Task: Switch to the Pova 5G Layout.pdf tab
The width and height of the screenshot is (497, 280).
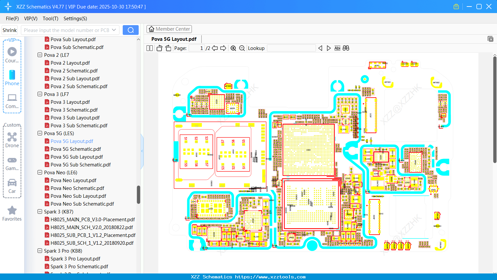Action: tap(173, 39)
